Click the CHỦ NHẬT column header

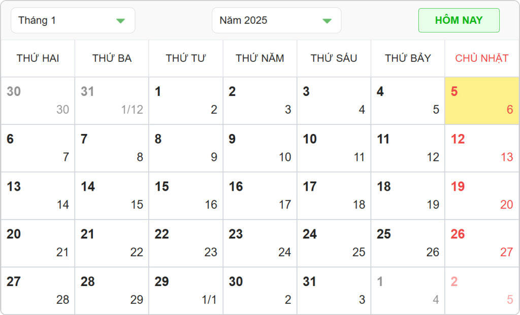482,58
